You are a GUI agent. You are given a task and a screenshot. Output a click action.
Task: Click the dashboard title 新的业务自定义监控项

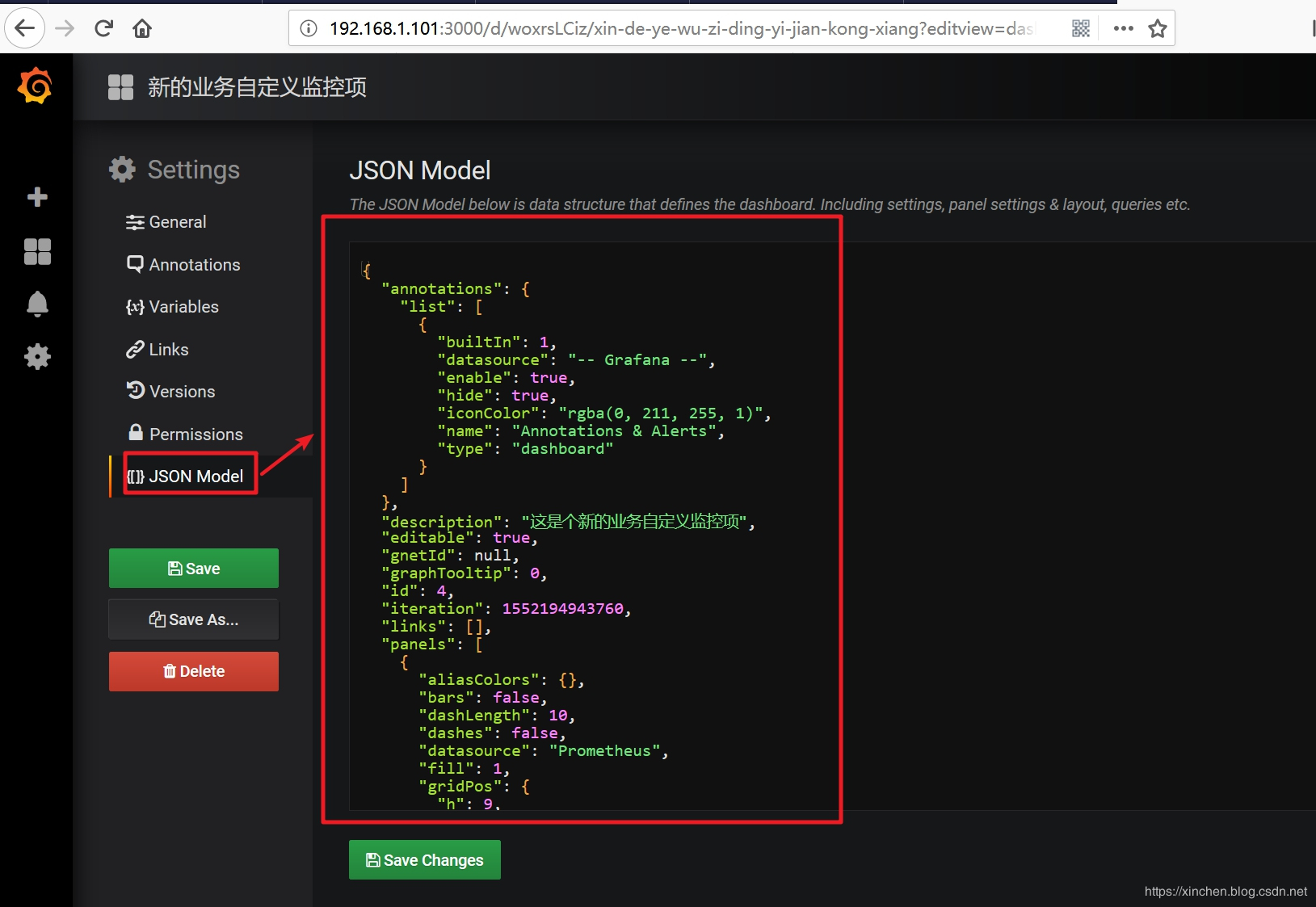point(257,87)
